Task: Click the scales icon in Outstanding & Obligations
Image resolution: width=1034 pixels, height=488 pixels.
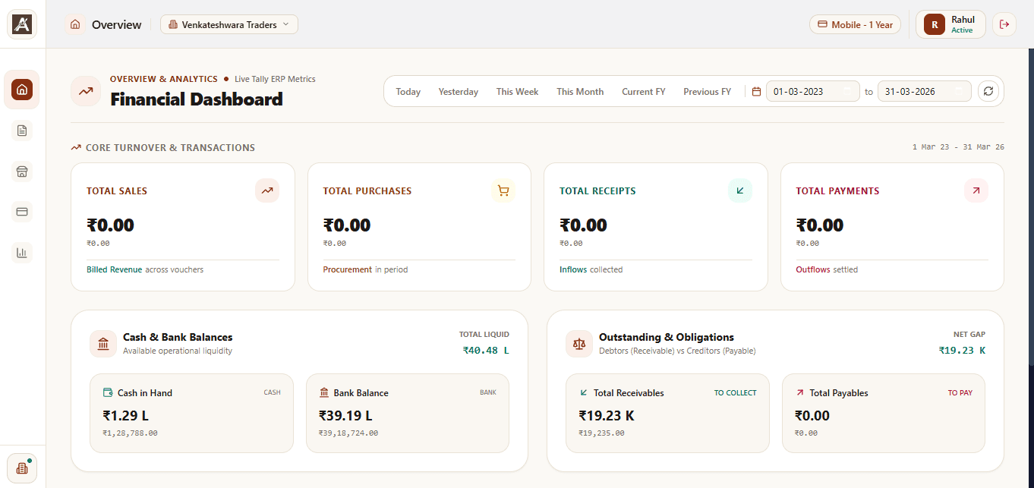Action: tap(579, 344)
